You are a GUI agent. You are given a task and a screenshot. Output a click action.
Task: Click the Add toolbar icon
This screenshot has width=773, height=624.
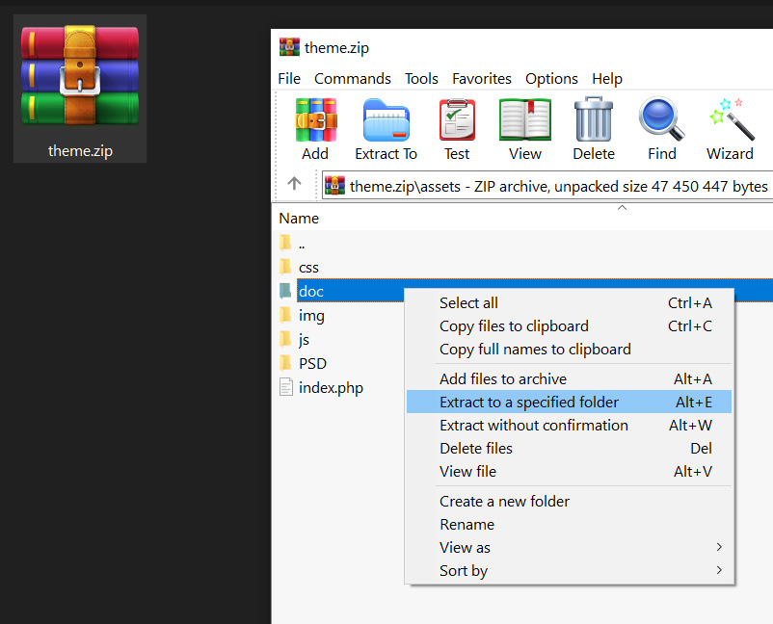pos(315,120)
